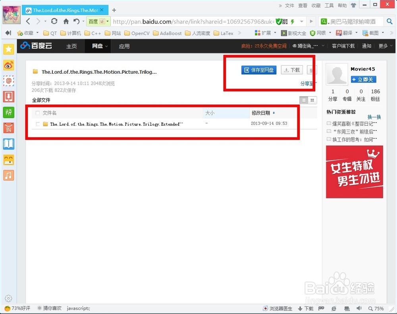Open sidebar settings gear icon

point(8,298)
